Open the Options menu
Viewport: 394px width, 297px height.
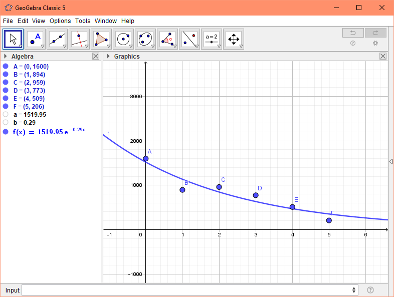pyautogui.click(x=60, y=21)
